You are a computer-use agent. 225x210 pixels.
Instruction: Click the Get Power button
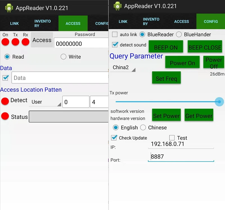(199, 115)
